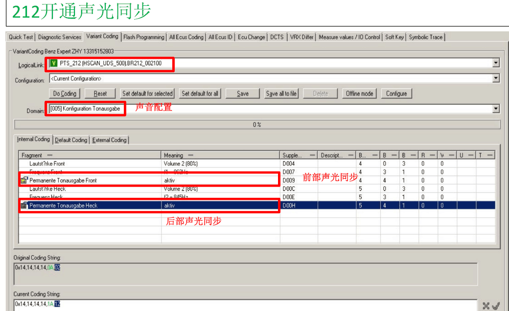This screenshot has height=311, width=509.
Task: Click Set default for selected button
Action: click(147, 94)
